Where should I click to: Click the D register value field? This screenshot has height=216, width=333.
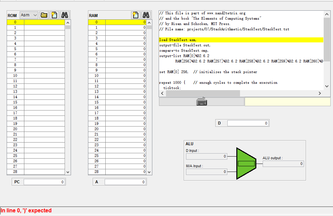tap(248, 123)
